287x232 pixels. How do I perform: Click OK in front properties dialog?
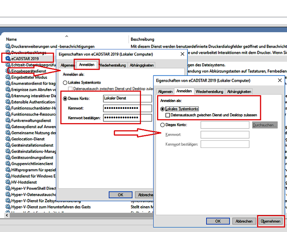click(218, 221)
